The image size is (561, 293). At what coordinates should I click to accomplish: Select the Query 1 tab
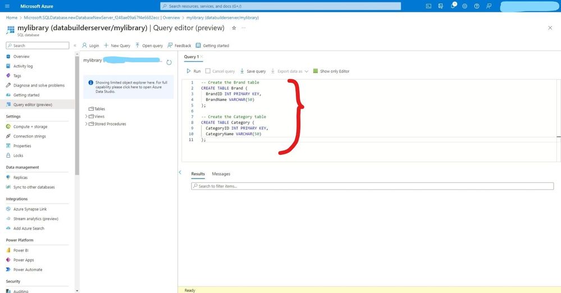point(191,57)
